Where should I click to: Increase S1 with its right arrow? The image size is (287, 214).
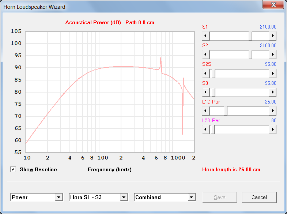coord(272,36)
